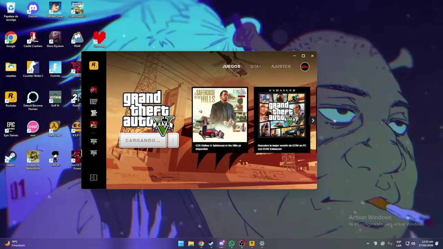
Task: Select the Steam desktop shortcut
Action: [x=11, y=159]
